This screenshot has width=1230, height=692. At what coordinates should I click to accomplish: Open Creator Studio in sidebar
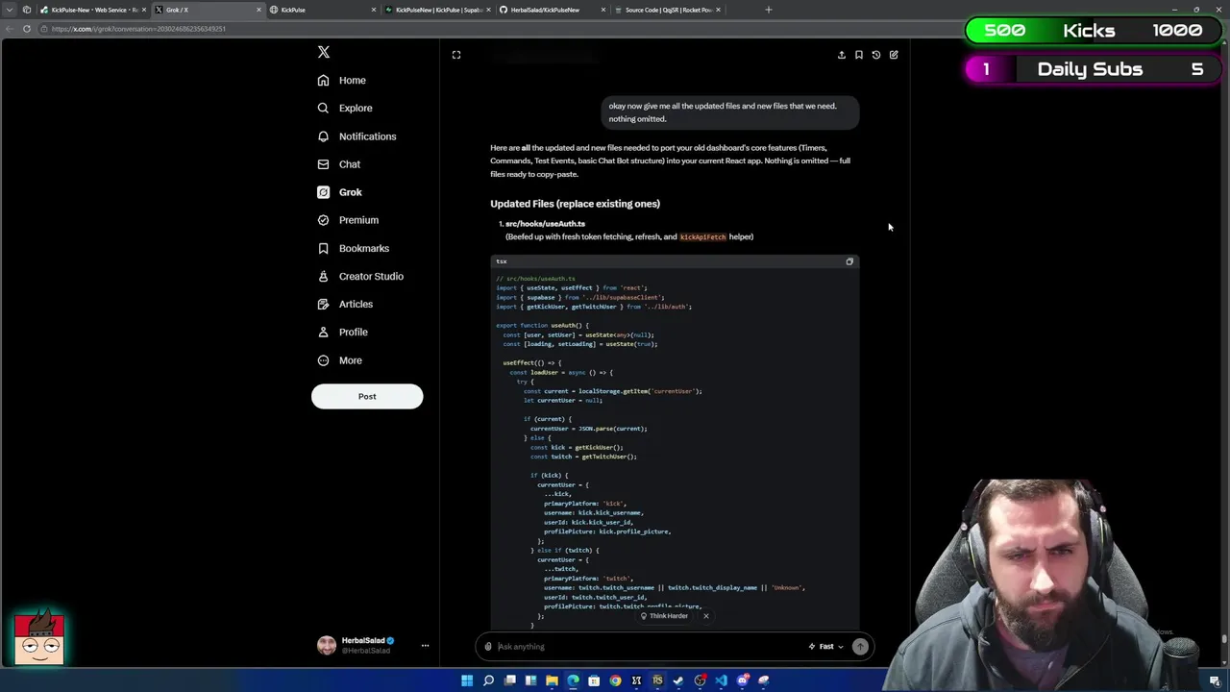click(x=360, y=276)
